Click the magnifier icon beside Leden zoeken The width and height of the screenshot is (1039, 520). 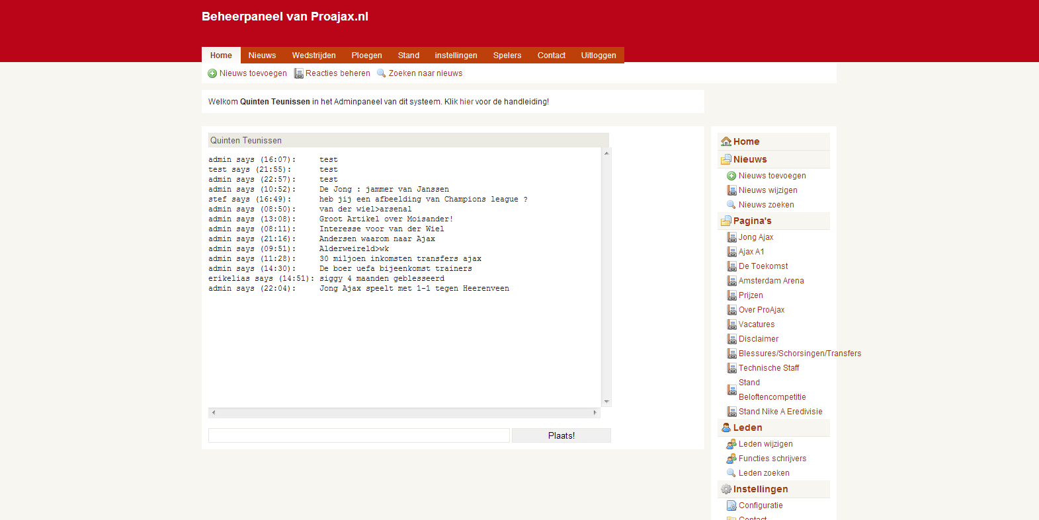point(731,473)
